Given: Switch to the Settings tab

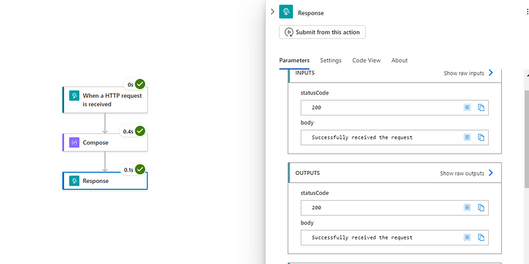Looking at the screenshot, I should (x=331, y=60).
